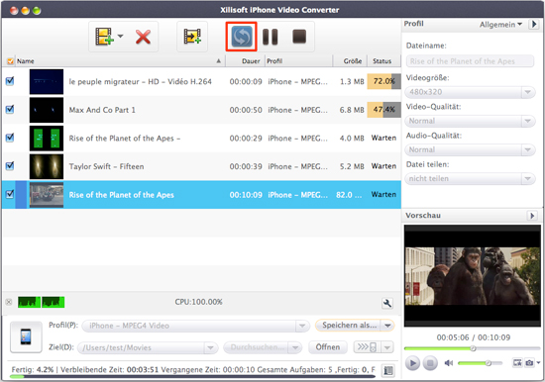Open the Durchsuchen dropdown arrow
545x382 pixels.
point(295,347)
